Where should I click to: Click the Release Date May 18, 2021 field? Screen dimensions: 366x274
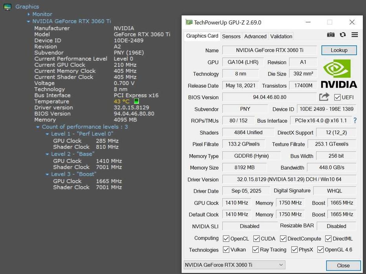pyautogui.click(x=241, y=86)
